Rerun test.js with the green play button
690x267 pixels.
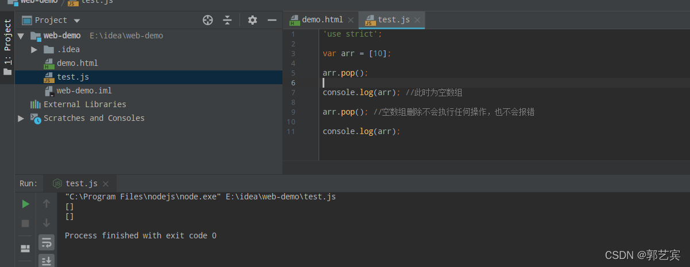tap(25, 203)
